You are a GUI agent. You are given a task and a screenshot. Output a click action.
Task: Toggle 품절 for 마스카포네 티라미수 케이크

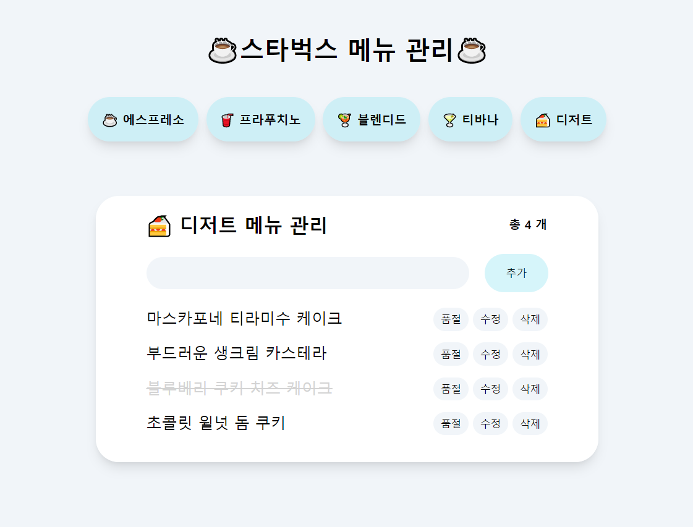point(451,319)
